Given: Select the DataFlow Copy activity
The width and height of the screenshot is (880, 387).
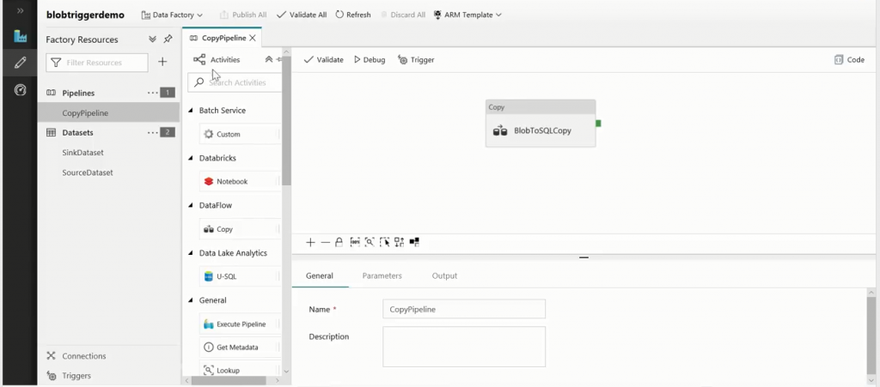Looking at the screenshot, I should point(241,229).
